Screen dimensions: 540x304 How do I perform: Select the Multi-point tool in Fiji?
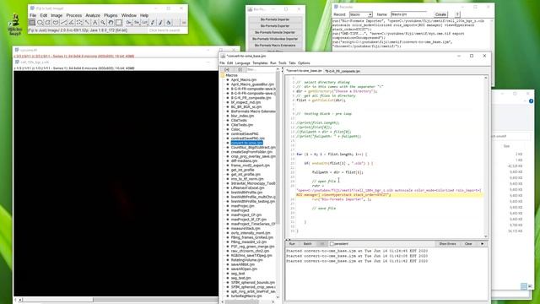coord(79,23)
